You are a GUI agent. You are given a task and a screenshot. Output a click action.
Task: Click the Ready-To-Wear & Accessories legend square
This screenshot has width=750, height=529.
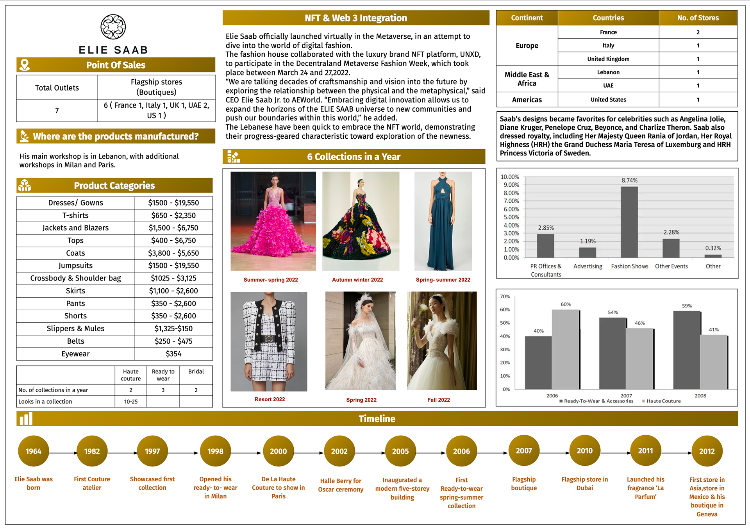tap(561, 401)
